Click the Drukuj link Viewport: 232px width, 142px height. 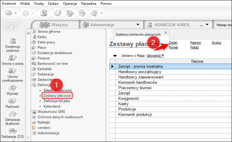pyautogui.click(x=216, y=43)
